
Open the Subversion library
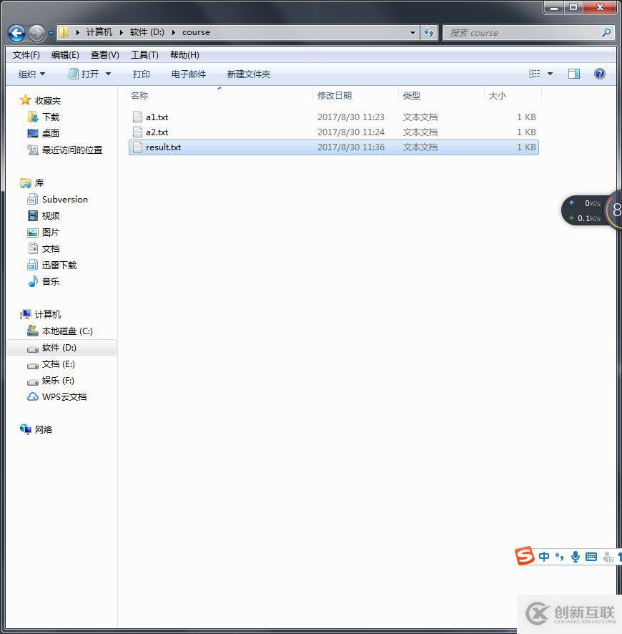pyautogui.click(x=64, y=200)
